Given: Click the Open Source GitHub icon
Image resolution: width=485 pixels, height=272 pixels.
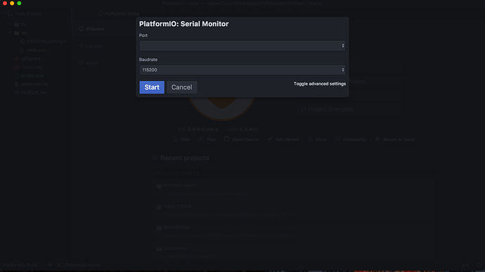Looking at the screenshot, I should [x=226, y=139].
